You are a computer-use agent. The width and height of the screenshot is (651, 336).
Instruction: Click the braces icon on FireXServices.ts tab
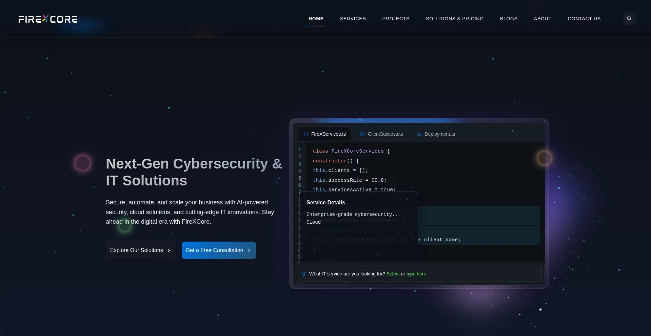click(306, 134)
